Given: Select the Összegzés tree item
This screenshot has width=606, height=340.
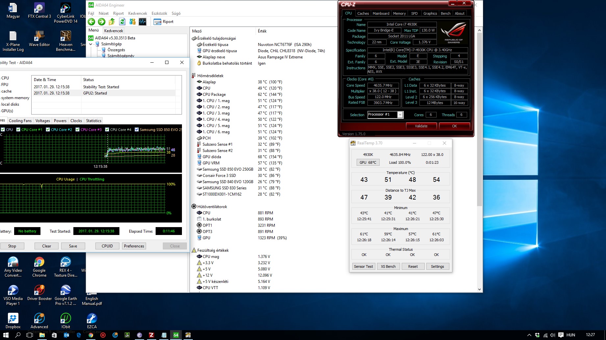Looking at the screenshot, I should [116, 50].
